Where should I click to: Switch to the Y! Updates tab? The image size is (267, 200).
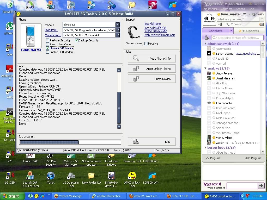(x=249, y=31)
